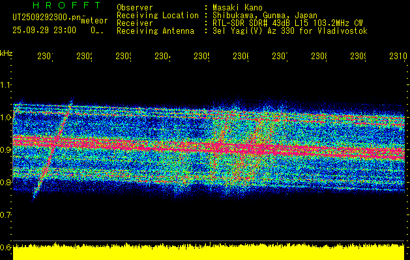
Task: Click the 0.8 kHz frequency label
Action: [x=5, y=182]
